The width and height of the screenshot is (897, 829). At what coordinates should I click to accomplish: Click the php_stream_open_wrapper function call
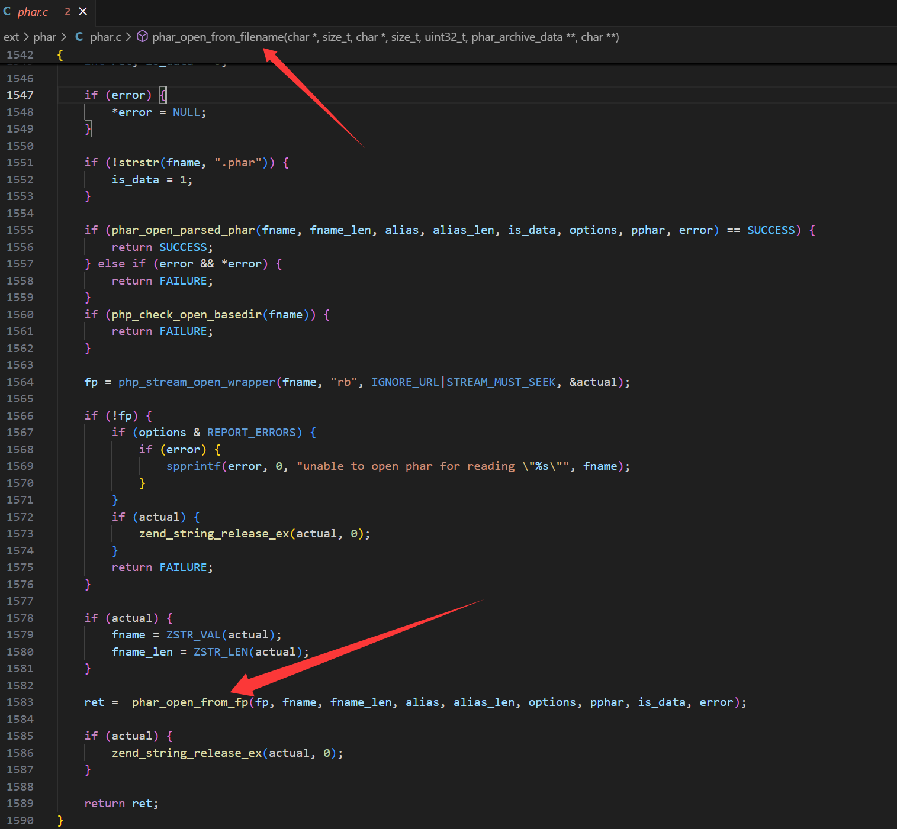click(x=197, y=382)
